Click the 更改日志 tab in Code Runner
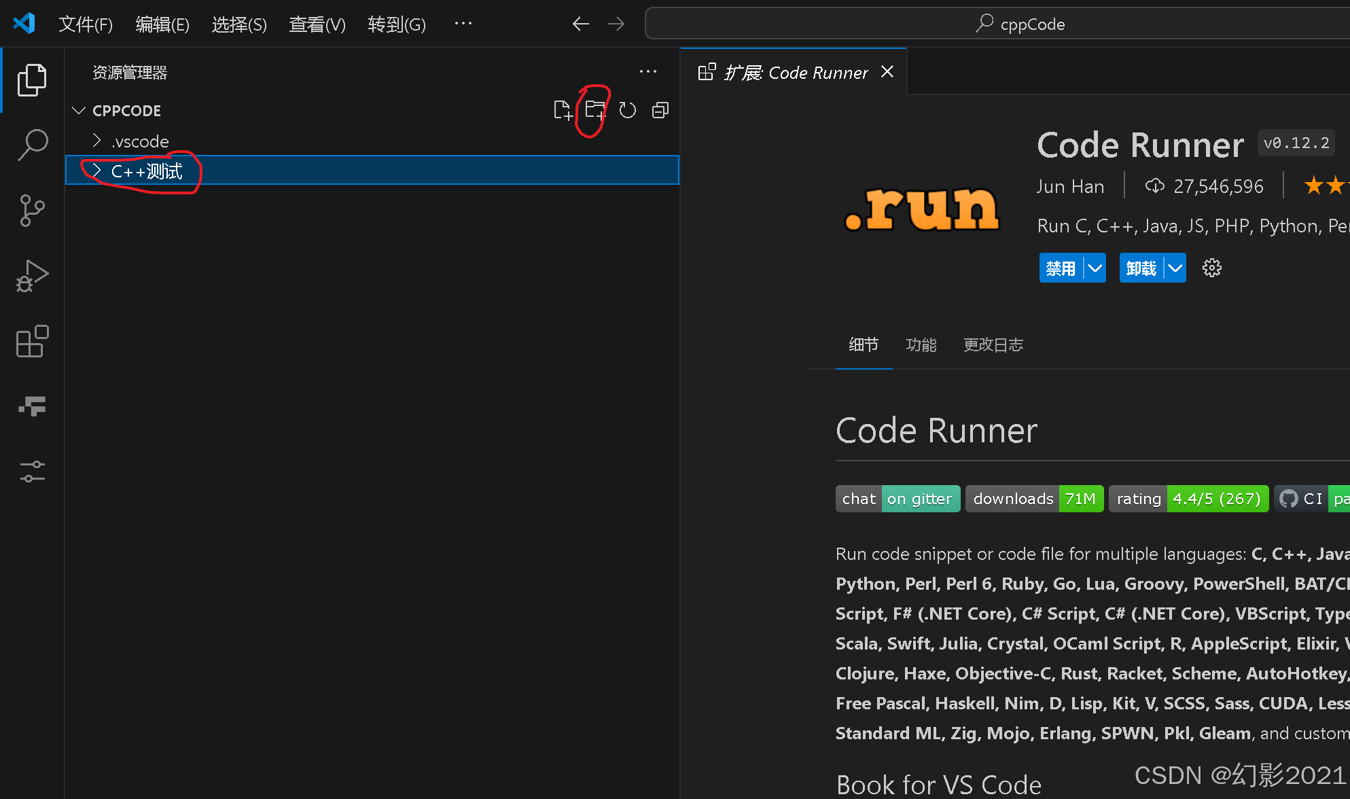Viewport: 1350px width, 799px height. [991, 343]
